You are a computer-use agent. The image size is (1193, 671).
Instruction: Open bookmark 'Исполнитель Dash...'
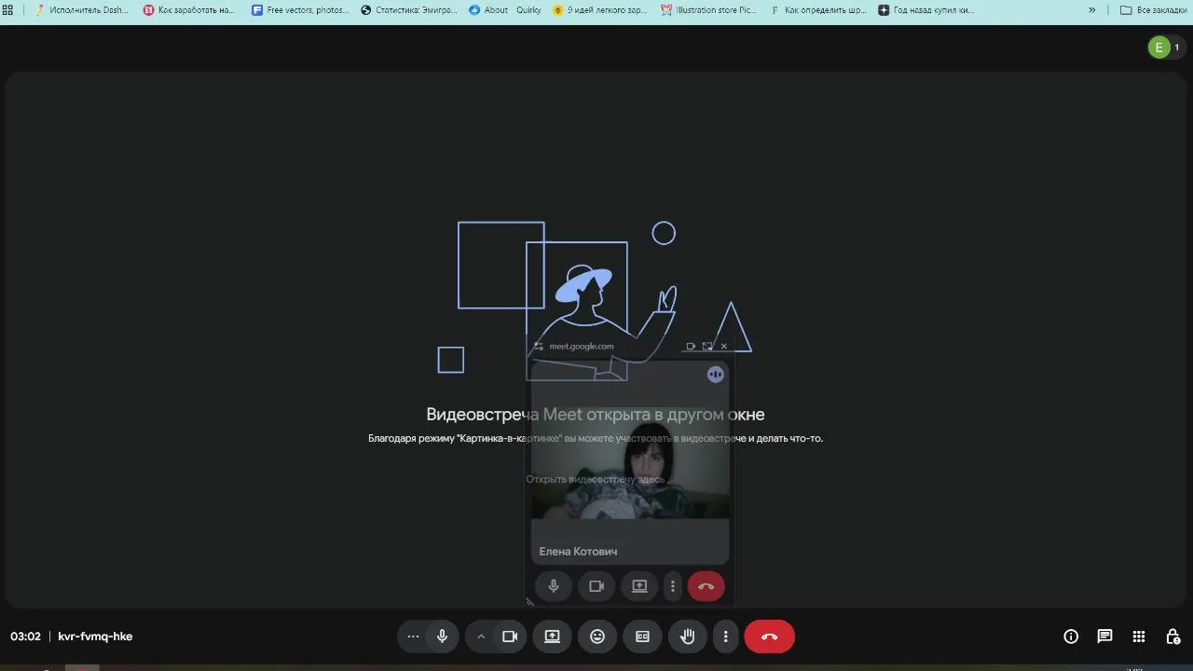tap(82, 10)
